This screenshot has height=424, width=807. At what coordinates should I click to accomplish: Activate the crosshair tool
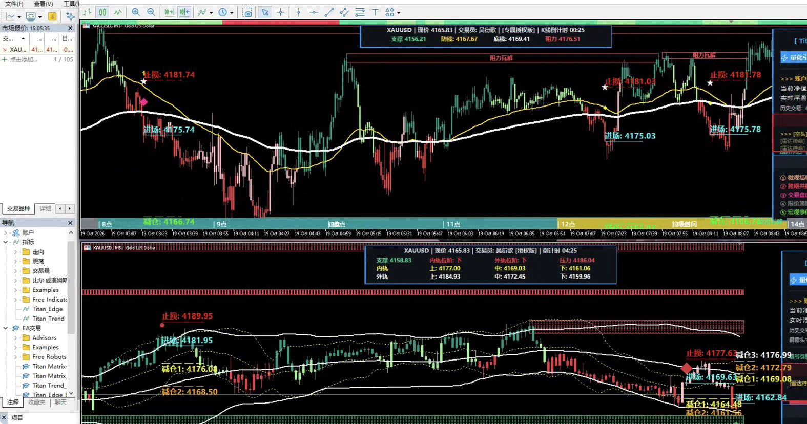280,12
